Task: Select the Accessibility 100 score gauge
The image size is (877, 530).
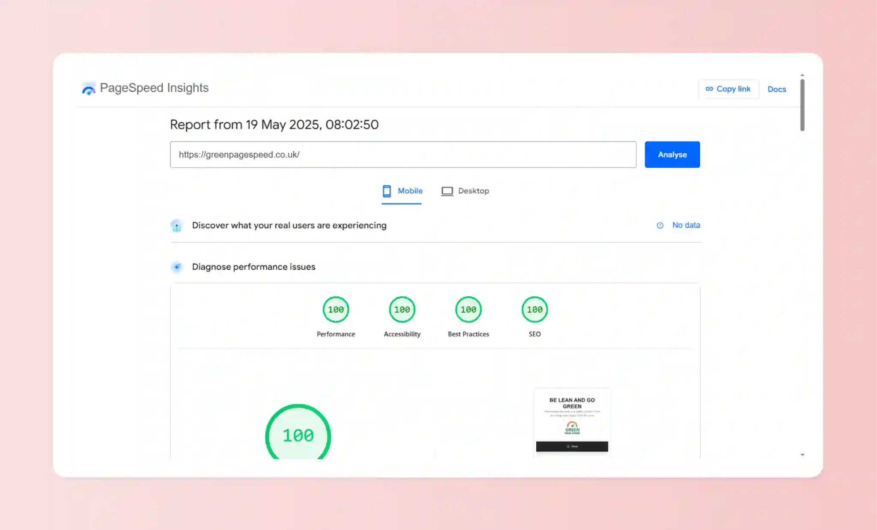Action: tap(402, 310)
